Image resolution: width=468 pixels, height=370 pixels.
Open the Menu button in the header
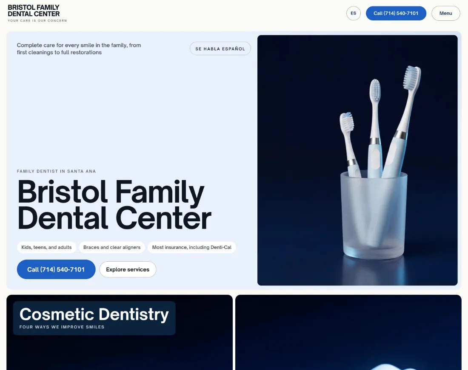pos(445,14)
